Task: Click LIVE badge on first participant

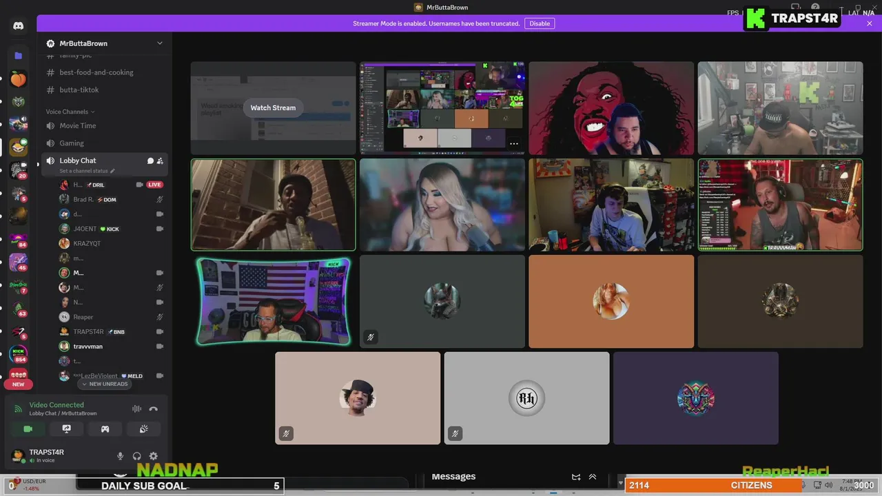Action: [154, 185]
